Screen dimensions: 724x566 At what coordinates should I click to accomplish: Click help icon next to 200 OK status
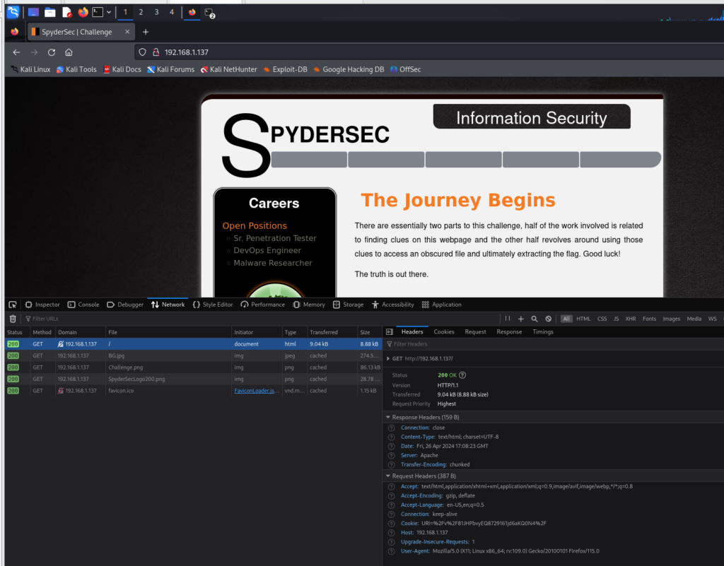[463, 375]
